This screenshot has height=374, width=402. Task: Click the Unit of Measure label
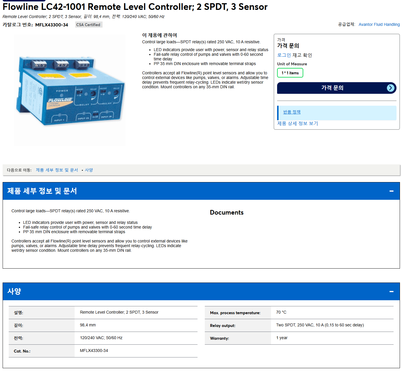[292, 64]
